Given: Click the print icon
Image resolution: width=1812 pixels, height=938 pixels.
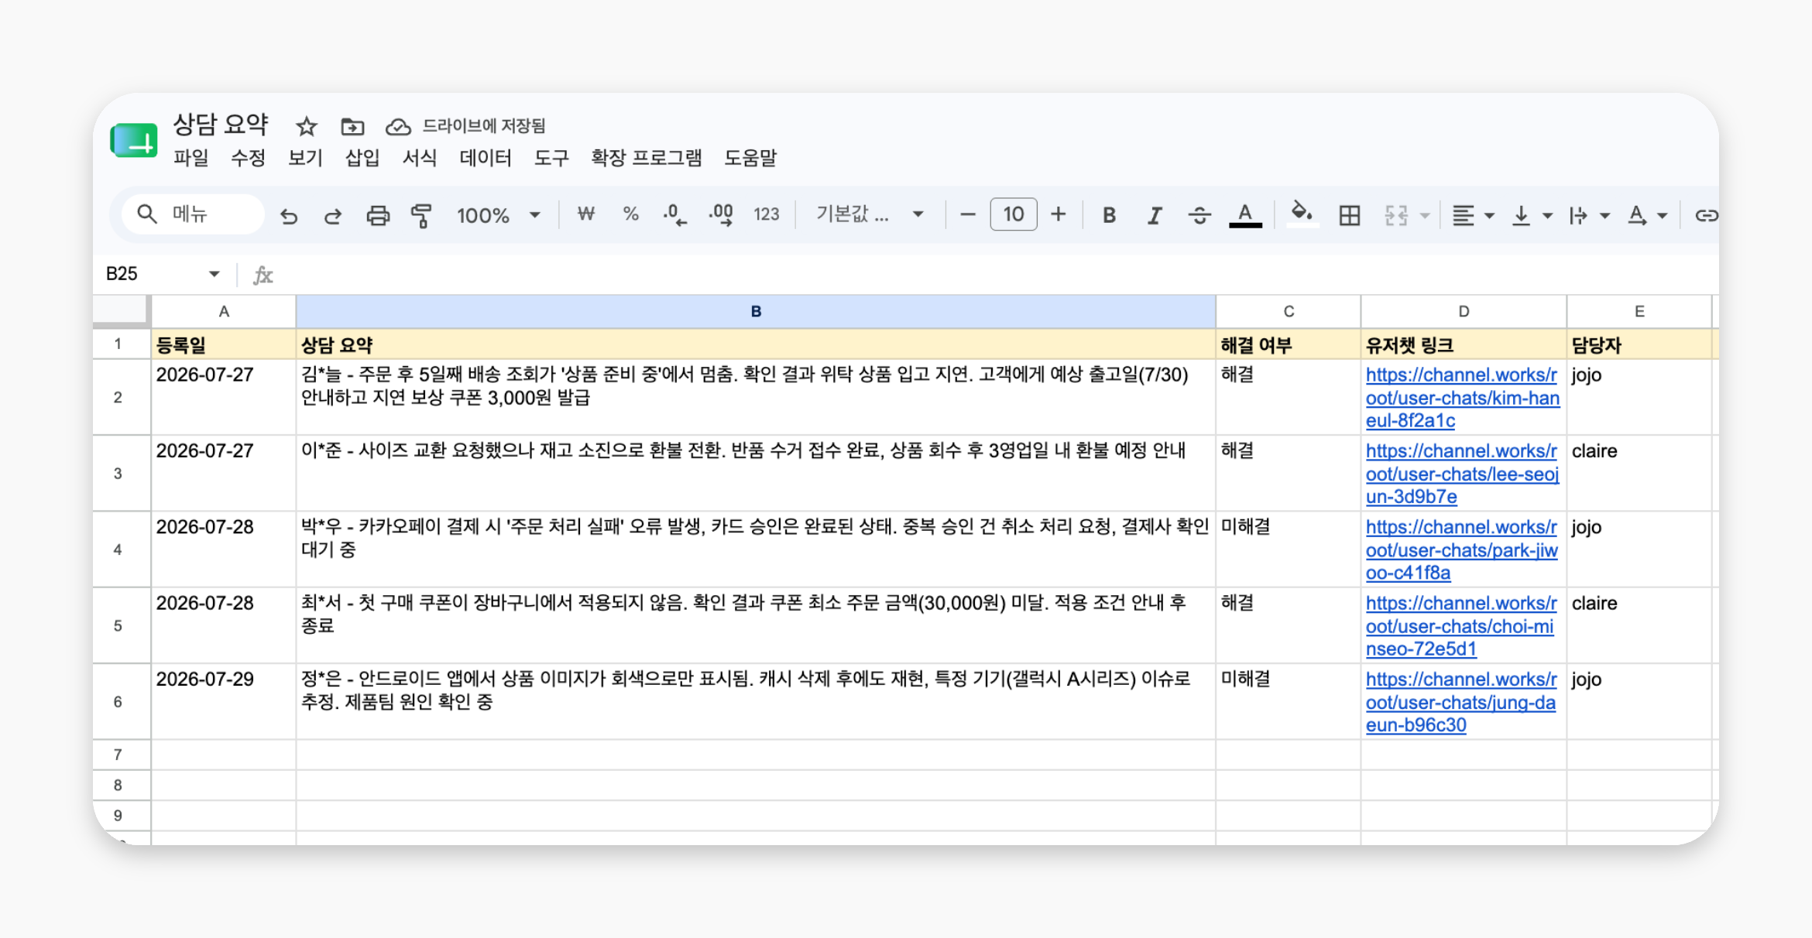Looking at the screenshot, I should (378, 215).
